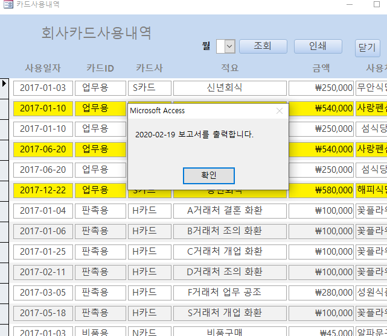The height and width of the screenshot is (336, 387).
Task: Click the 조회 search button
Action: point(263,46)
